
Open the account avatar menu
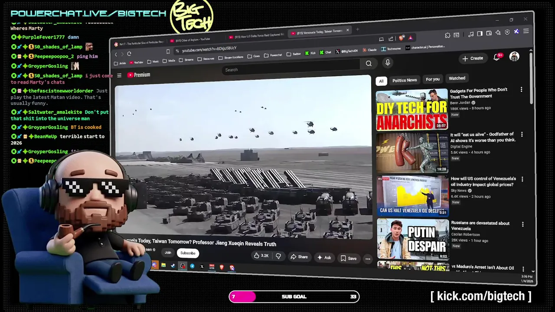(514, 57)
